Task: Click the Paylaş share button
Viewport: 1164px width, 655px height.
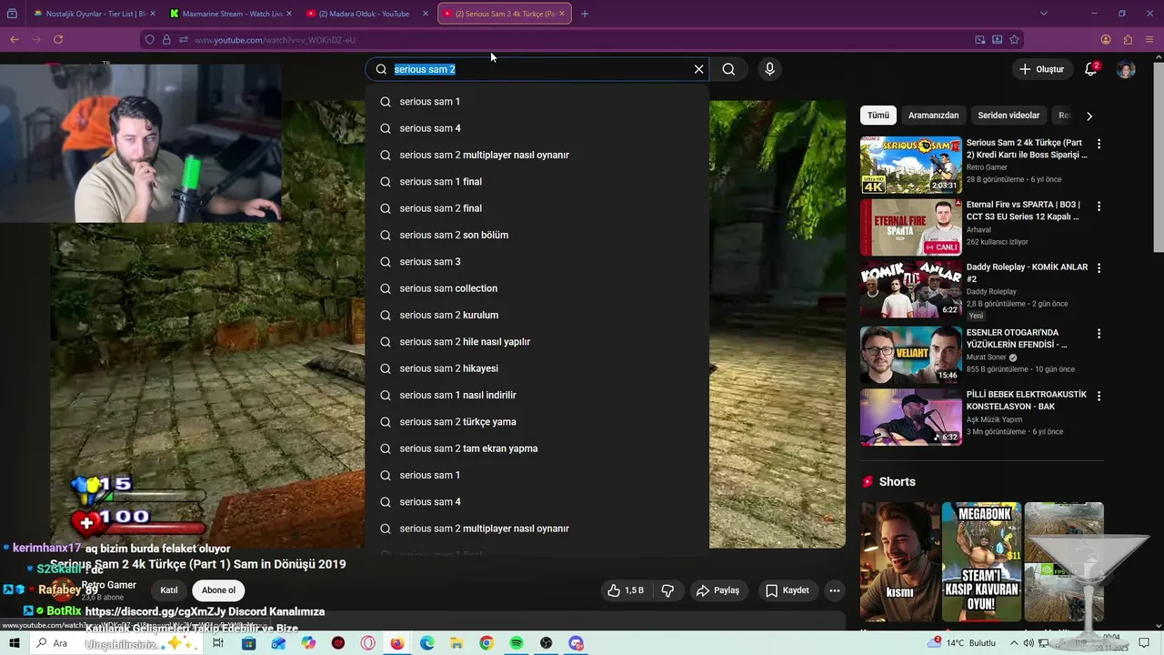Action: click(x=717, y=590)
